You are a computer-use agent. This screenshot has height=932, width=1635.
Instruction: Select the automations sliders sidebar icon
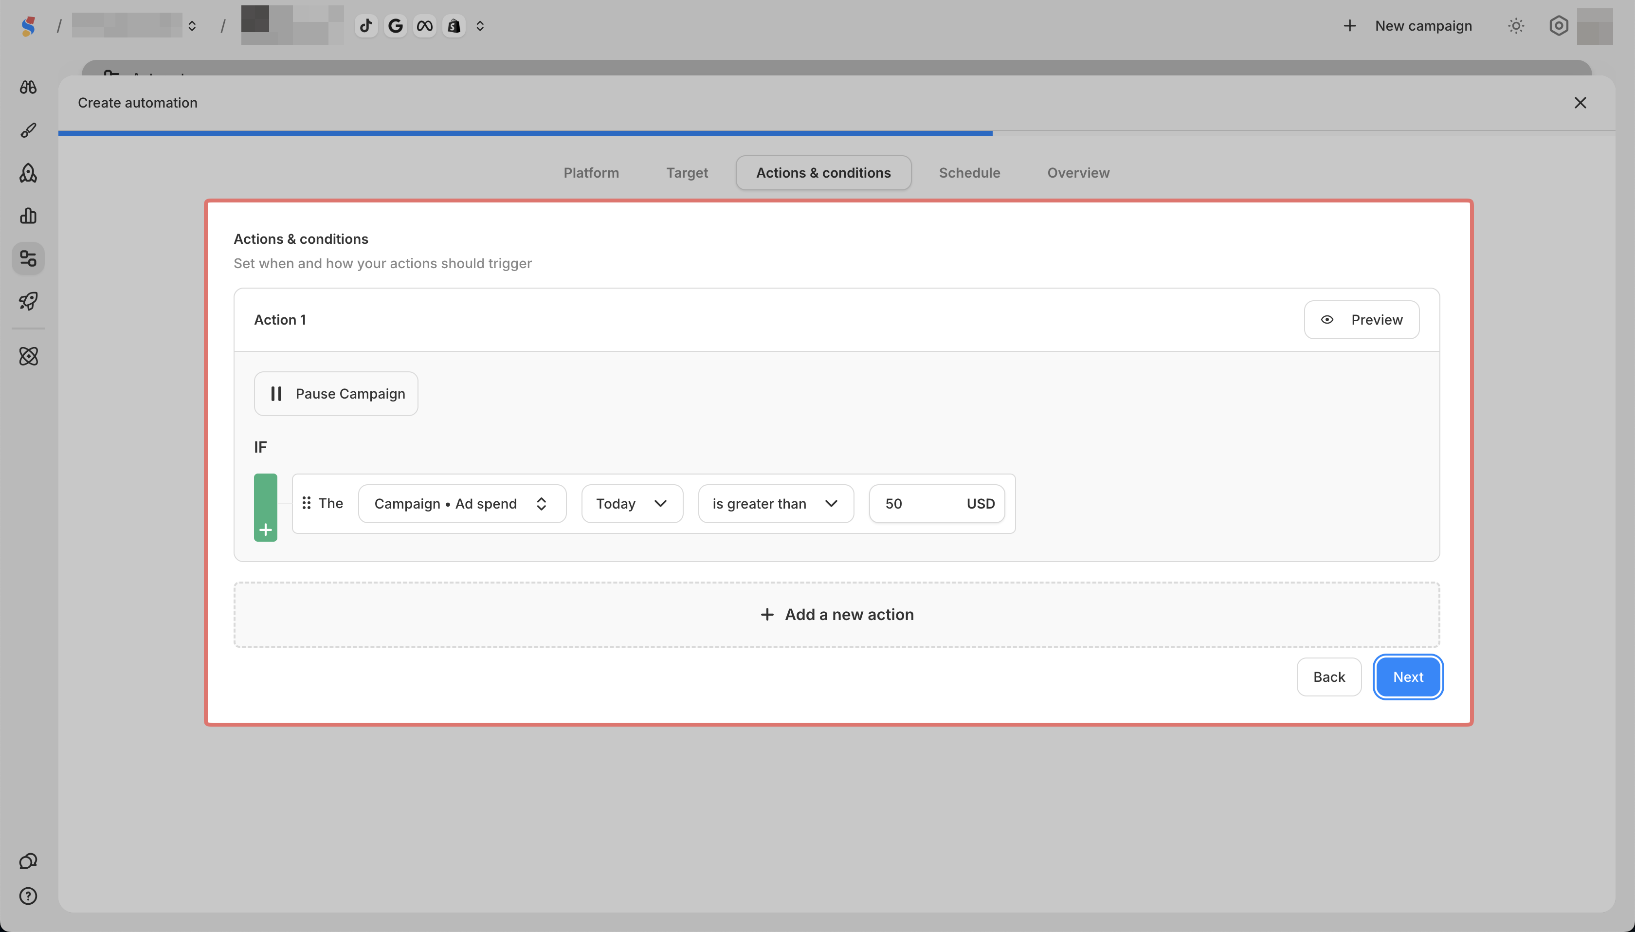point(28,258)
